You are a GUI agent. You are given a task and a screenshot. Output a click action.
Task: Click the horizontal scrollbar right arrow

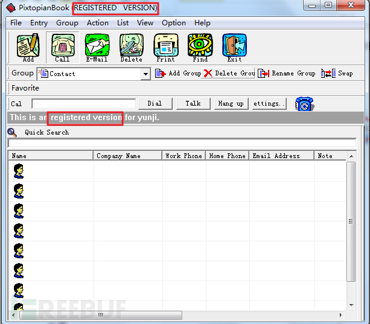341,315
